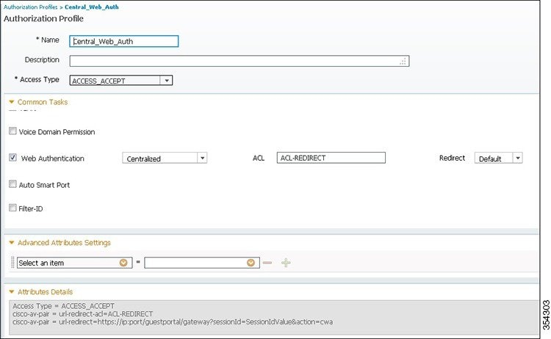This screenshot has height=339, width=551.
Task: Enable the Auto Smart Port checkbox
Action: pyautogui.click(x=12, y=184)
